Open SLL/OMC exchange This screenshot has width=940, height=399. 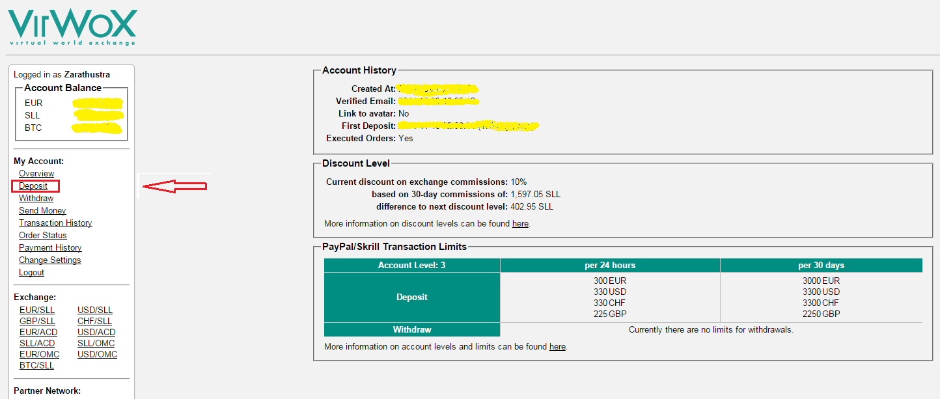click(x=96, y=343)
